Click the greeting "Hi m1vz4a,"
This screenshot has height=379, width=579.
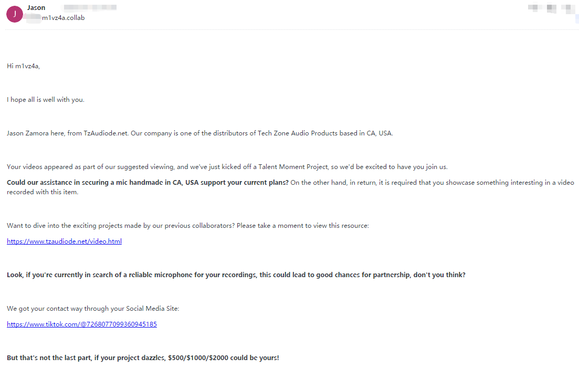23,66
